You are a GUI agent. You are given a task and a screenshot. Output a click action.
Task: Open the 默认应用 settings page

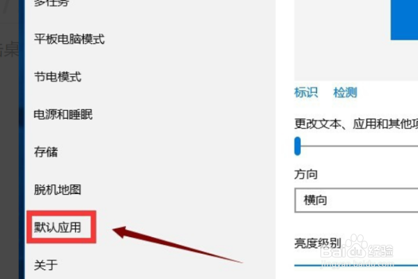[58, 227]
